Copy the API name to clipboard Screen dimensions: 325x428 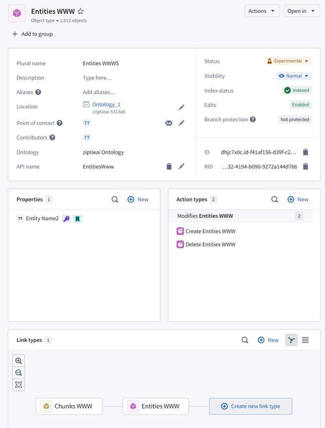[x=169, y=166]
